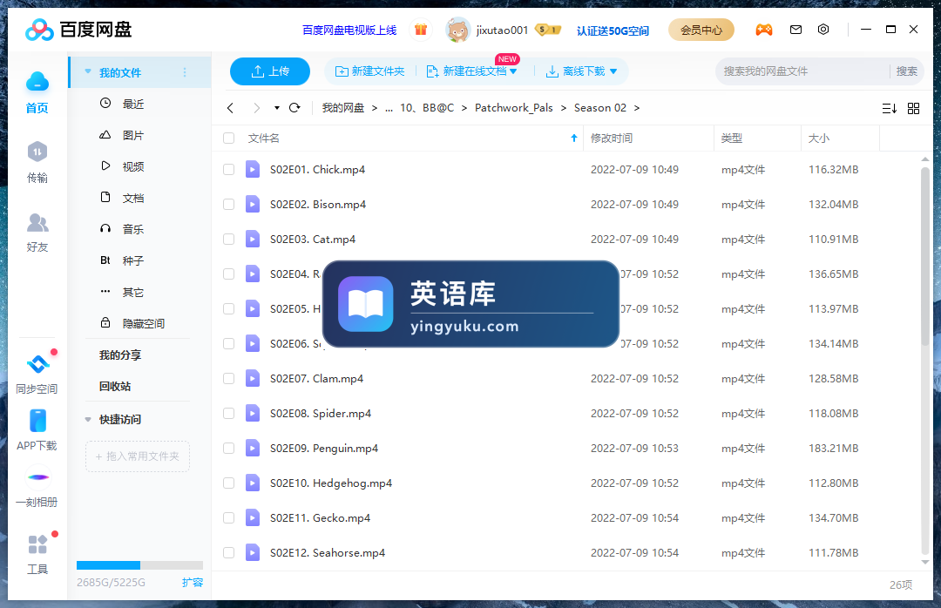Image resolution: width=941 pixels, height=608 pixels.
Task: Select 文档 in the sidebar
Action: pos(133,198)
